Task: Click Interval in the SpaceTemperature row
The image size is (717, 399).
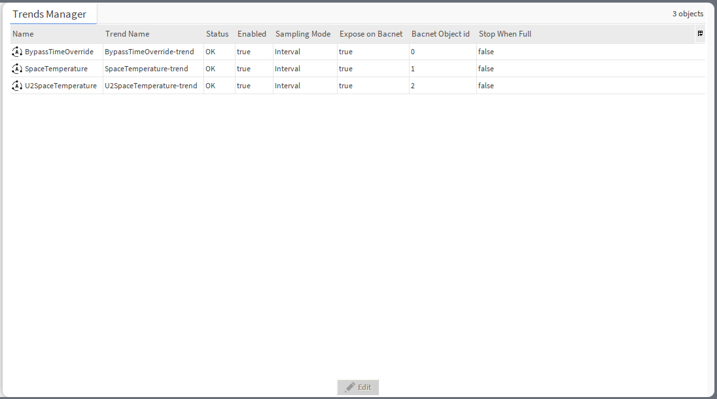Action: pos(287,69)
